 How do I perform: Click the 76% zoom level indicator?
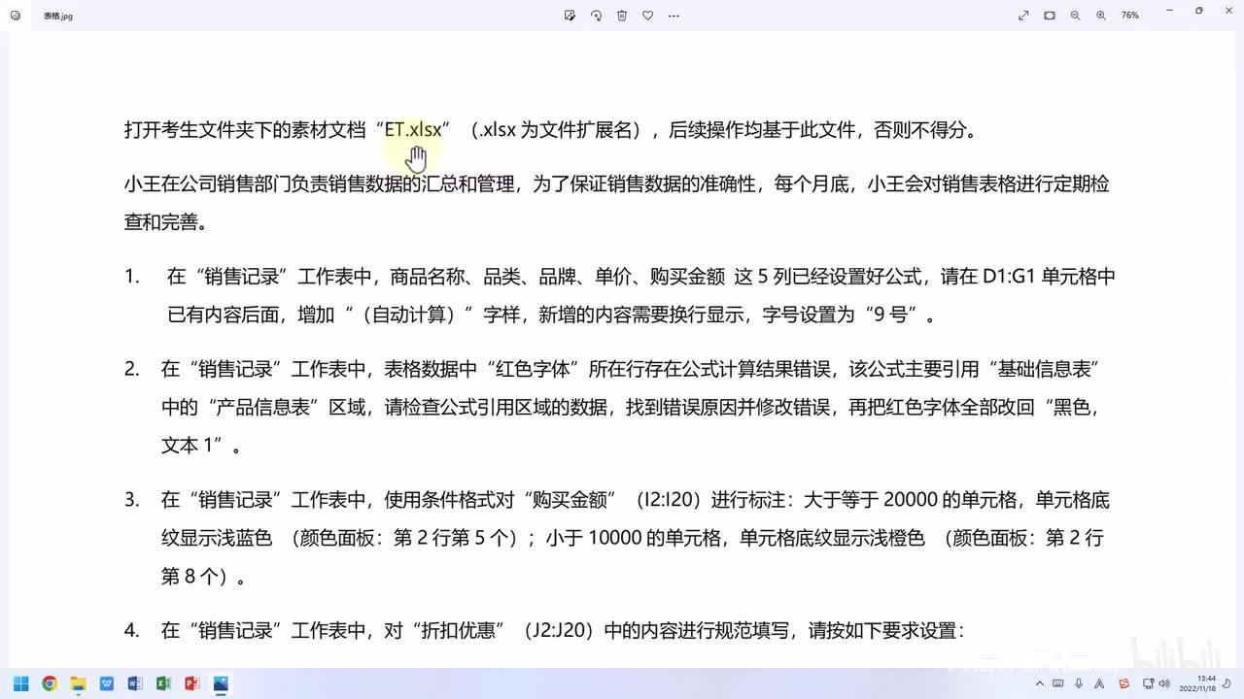tap(1130, 16)
